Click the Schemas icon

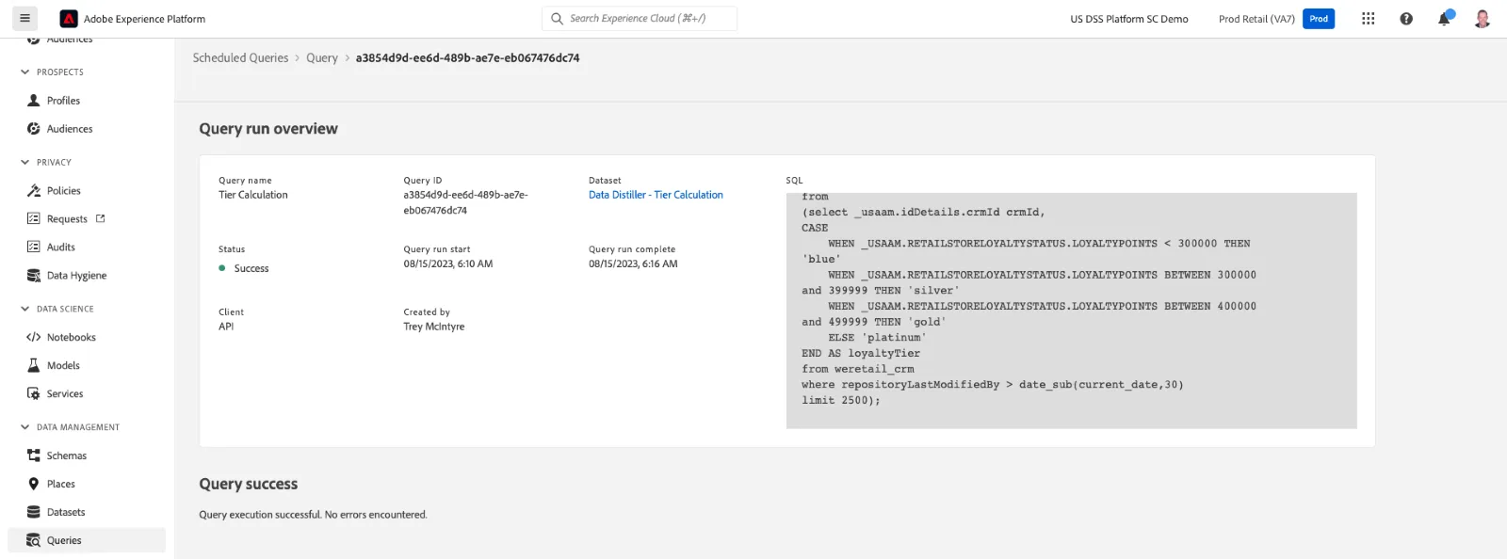tap(34, 456)
